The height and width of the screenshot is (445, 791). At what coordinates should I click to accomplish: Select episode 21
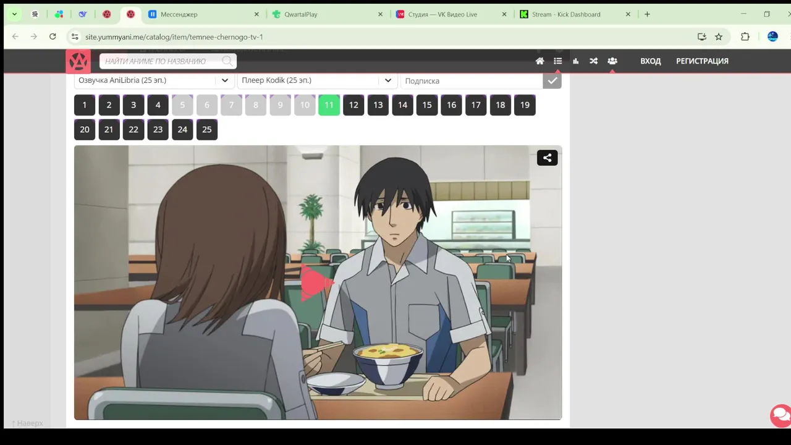point(109,130)
